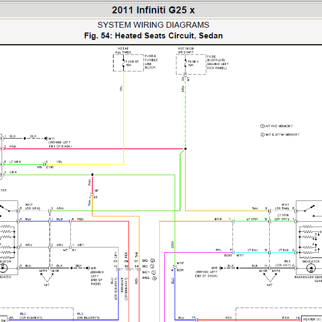Click the 'BRN' wire label

click(218, 219)
